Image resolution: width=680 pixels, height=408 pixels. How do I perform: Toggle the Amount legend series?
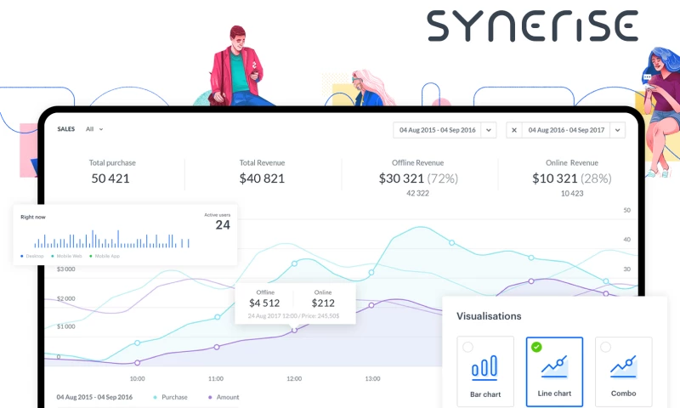pyautogui.click(x=224, y=397)
